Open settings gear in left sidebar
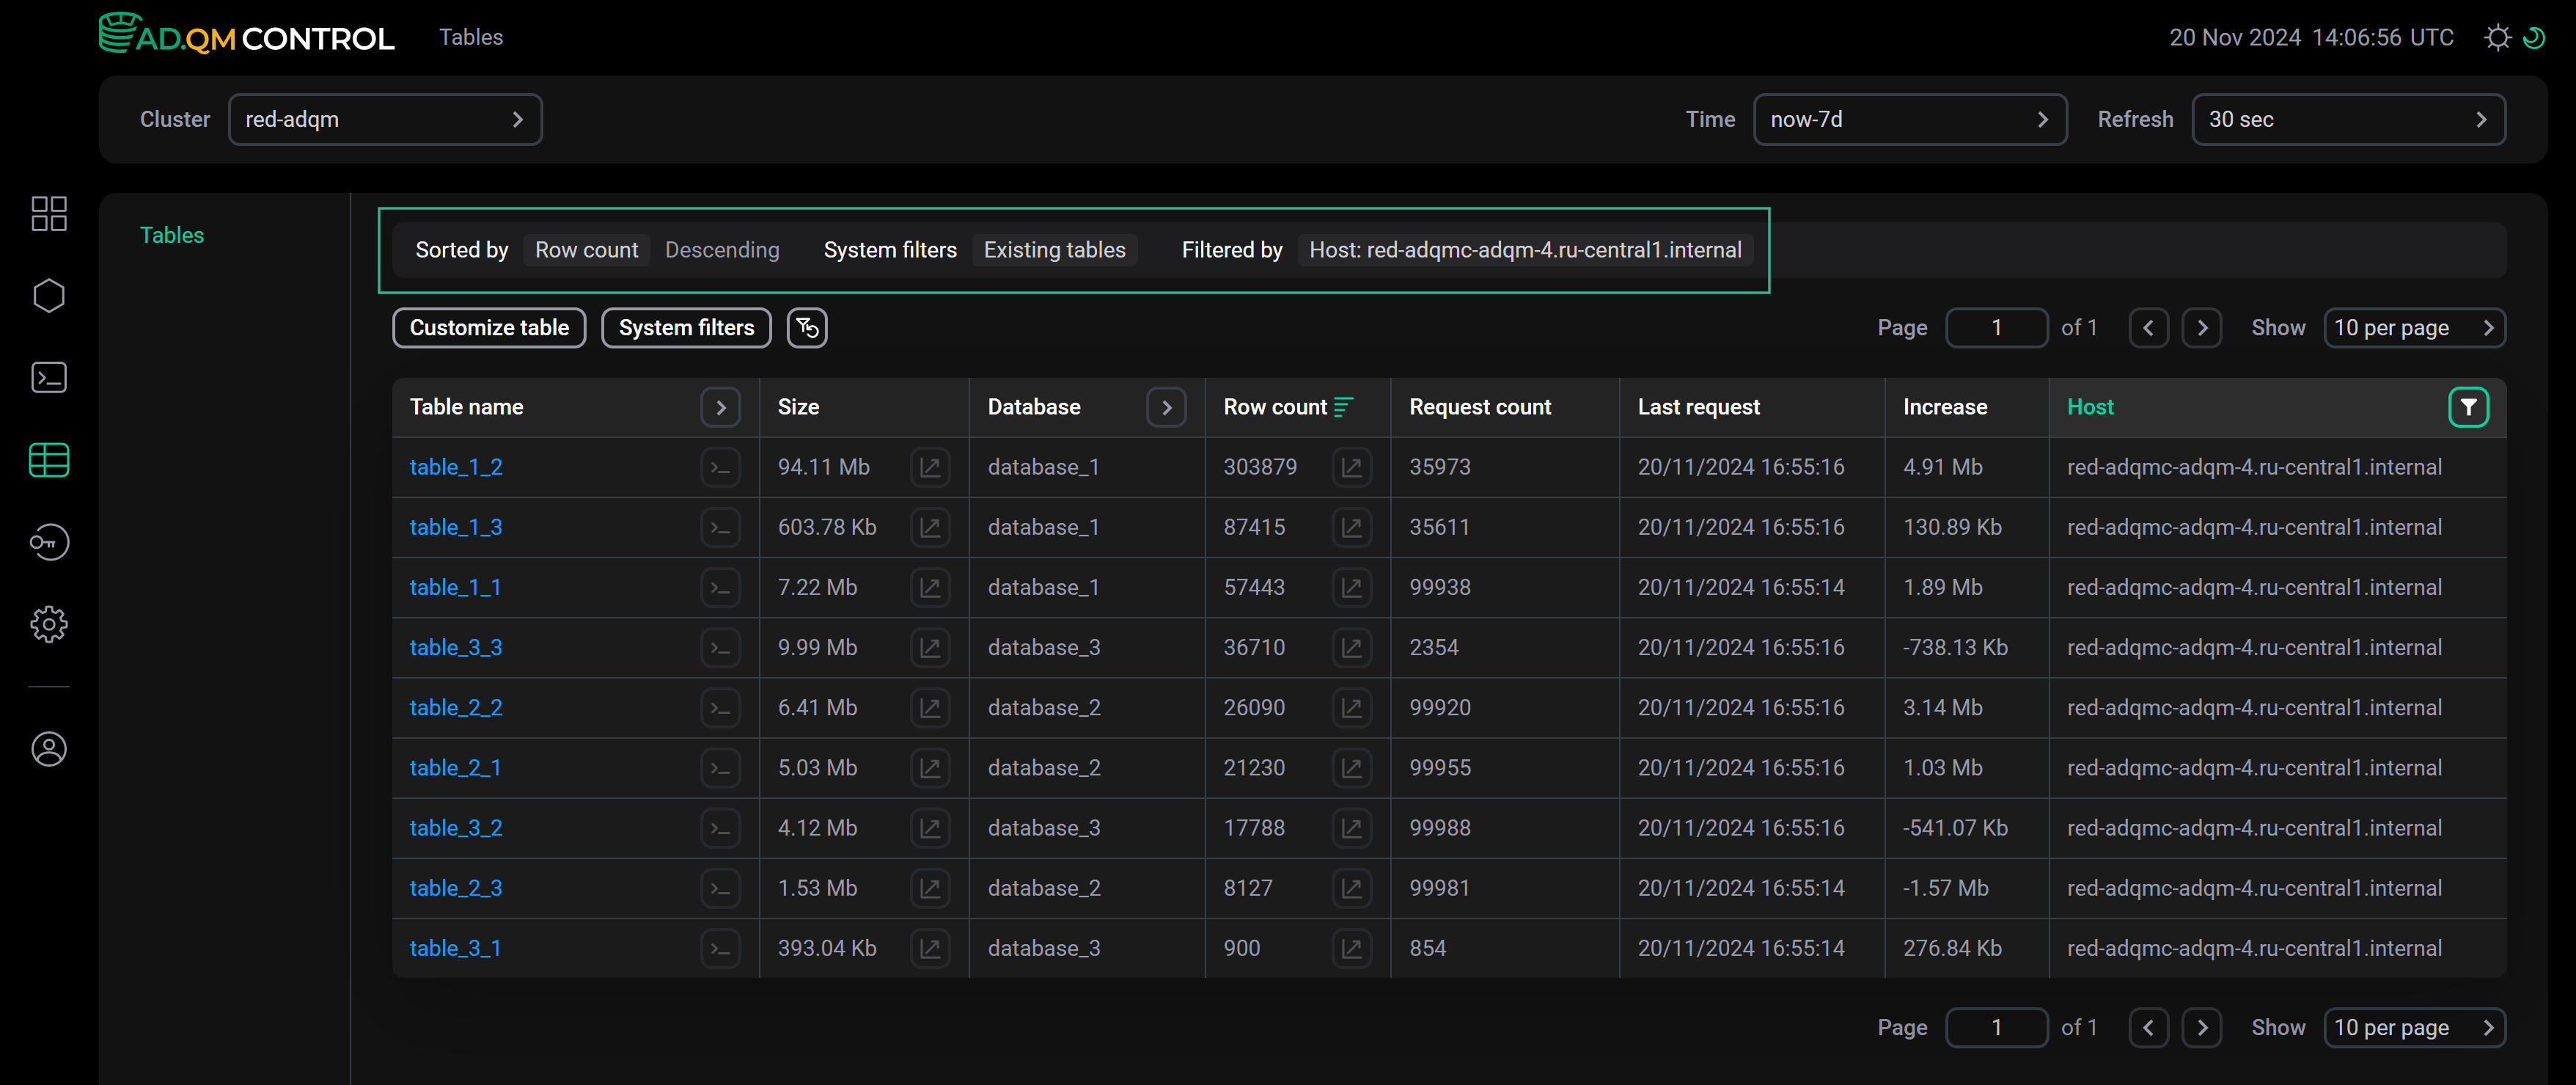 [x=49, y=624]
